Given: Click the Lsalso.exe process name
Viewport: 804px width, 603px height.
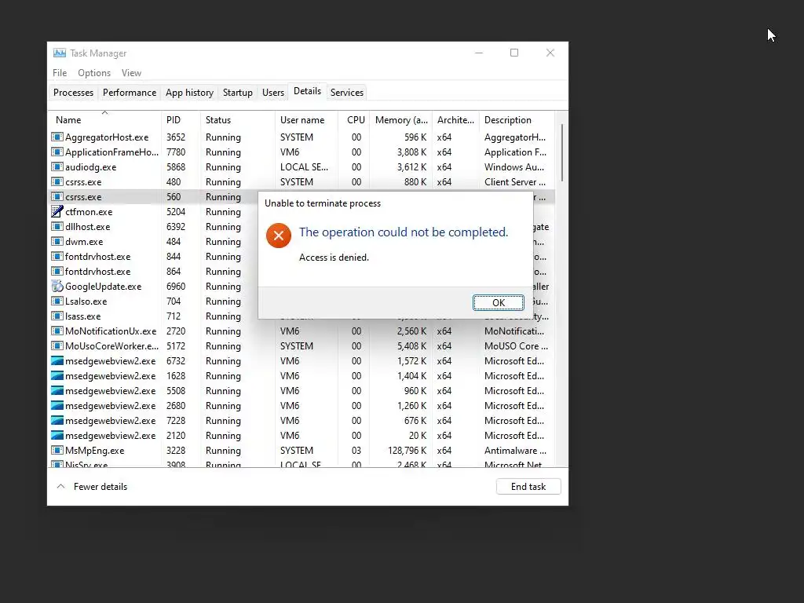Looking at the screenshot, I should click(x=86, y=301).
